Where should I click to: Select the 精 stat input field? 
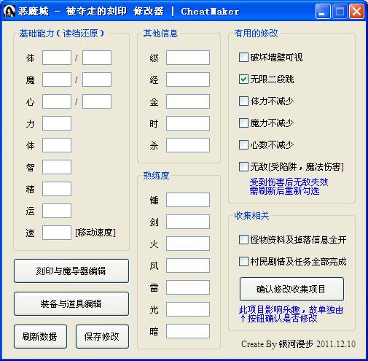[57, 189]
